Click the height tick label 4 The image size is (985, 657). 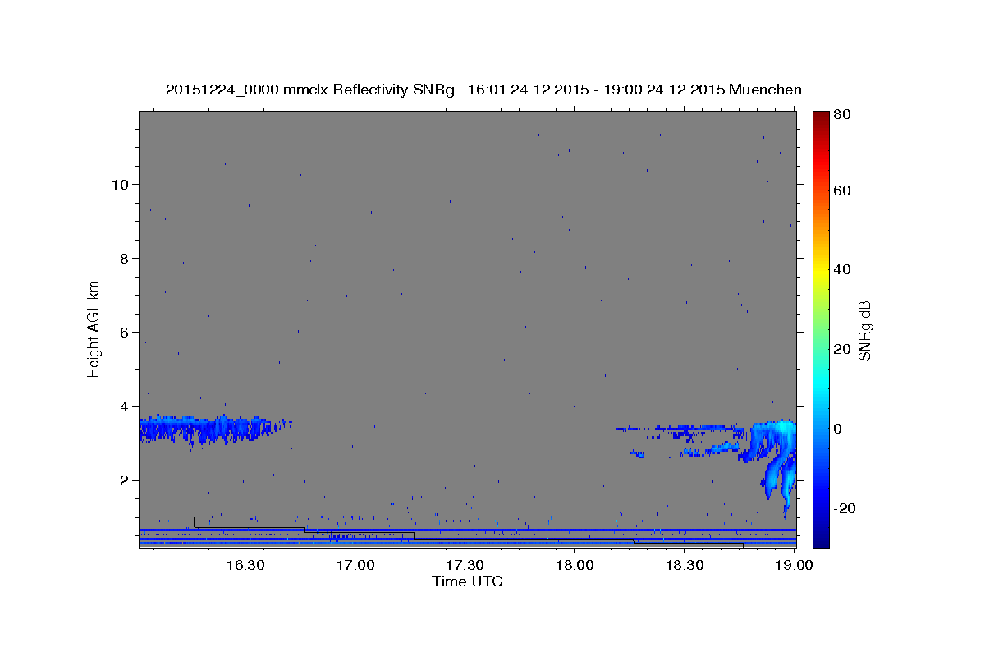123,406
